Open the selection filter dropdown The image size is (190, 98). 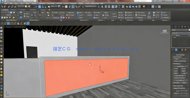pyautogui.click(x=21, y=6)
